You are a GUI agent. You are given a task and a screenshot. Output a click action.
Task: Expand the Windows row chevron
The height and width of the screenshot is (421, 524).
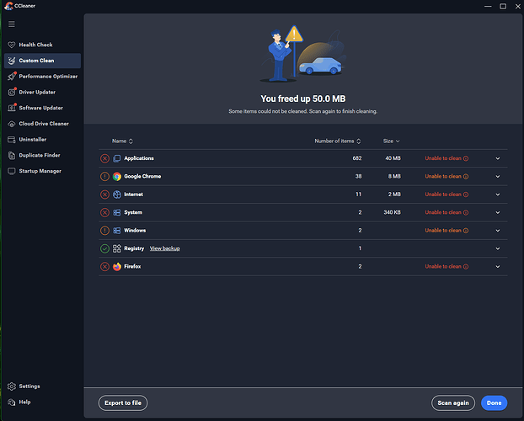498,231
